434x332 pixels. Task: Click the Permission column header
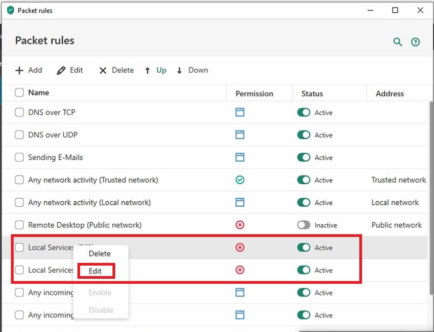[x=254, y=94]
